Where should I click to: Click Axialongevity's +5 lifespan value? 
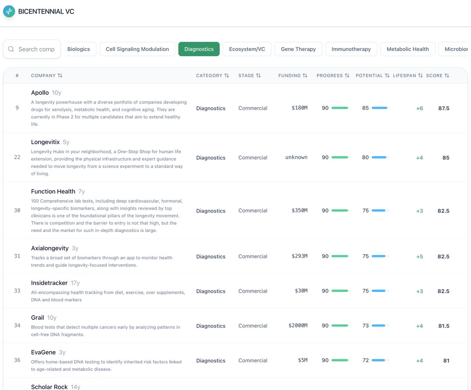click(420, 257)
